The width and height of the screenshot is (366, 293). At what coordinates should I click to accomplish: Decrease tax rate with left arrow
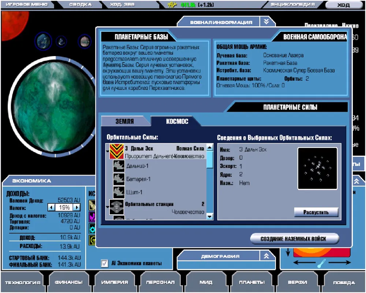tap(52, 207)
